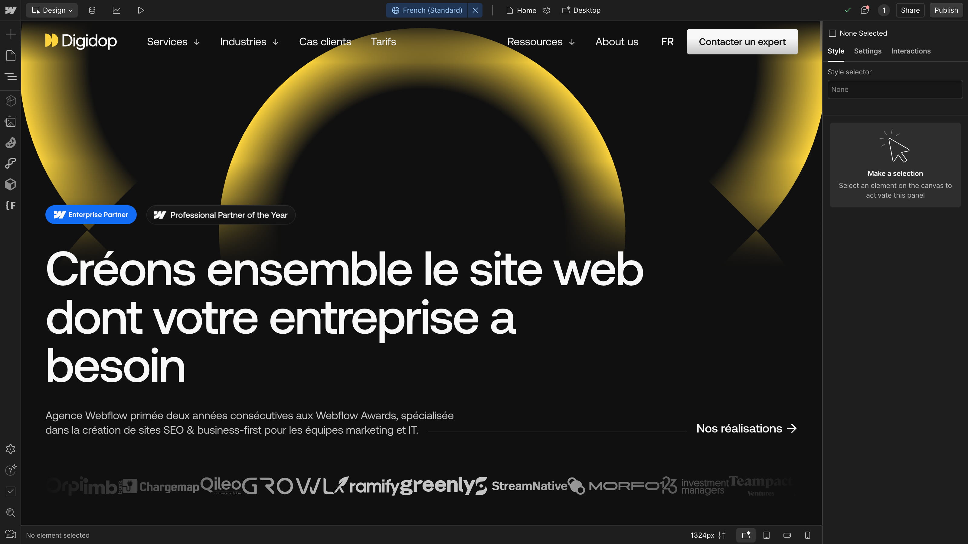Open the CMS database icon
Viewport: 968px width, 544px height.
(92, 10)
